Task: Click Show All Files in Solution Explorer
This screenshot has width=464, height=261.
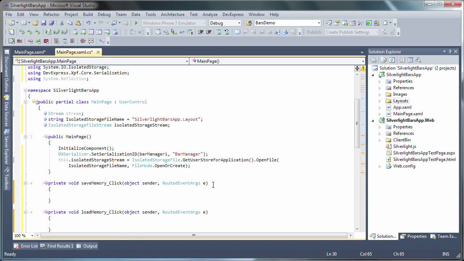Action: (x=384, y=60)
